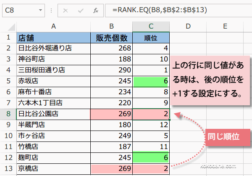Click the 販売個数 header cell

click(x=112, y=38)
